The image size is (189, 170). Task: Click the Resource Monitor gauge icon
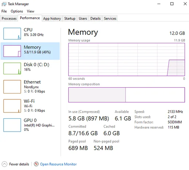(x=36, y=164)
